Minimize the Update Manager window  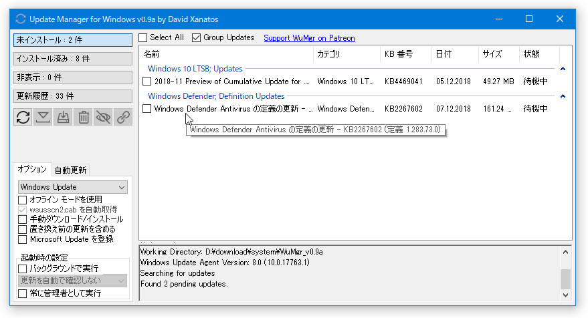tap(499, 19)
